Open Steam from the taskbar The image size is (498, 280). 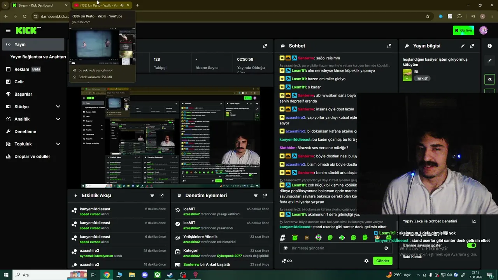[170, 275]
